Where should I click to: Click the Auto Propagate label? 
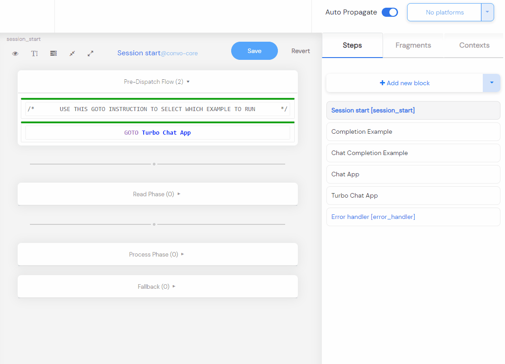pos(351,12)
